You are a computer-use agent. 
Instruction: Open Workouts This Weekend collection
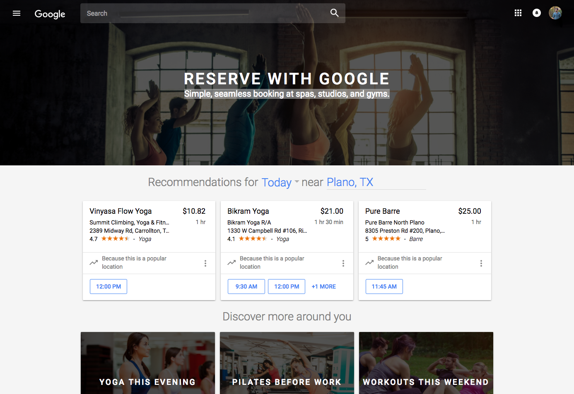tap(426, 363)
